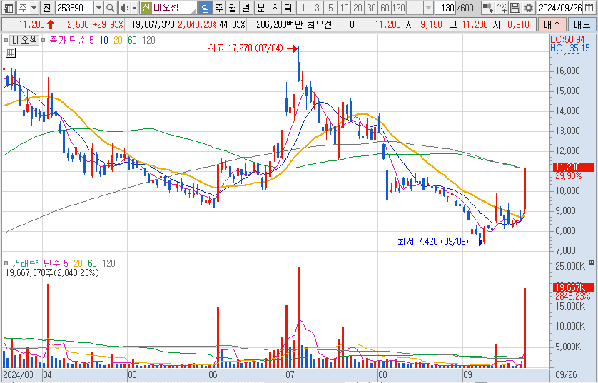Viewport: 598px width, 383px height.
Task: Open chart settings gear icon
Action: 528,8
